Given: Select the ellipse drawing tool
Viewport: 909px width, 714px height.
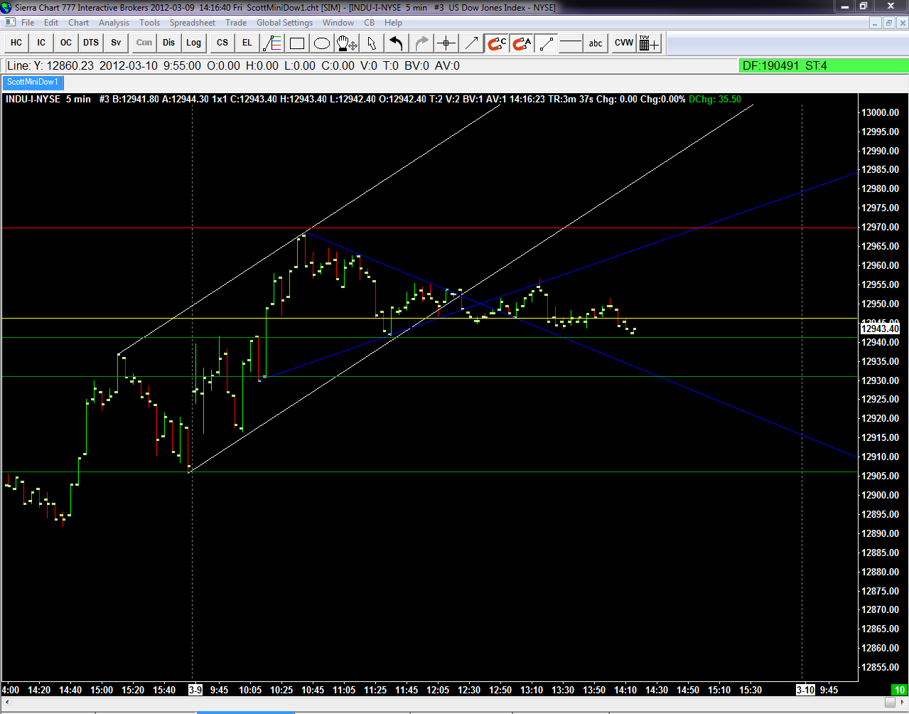Looking at the screenshot, I should pyautogui.click(x=322, y=43).
